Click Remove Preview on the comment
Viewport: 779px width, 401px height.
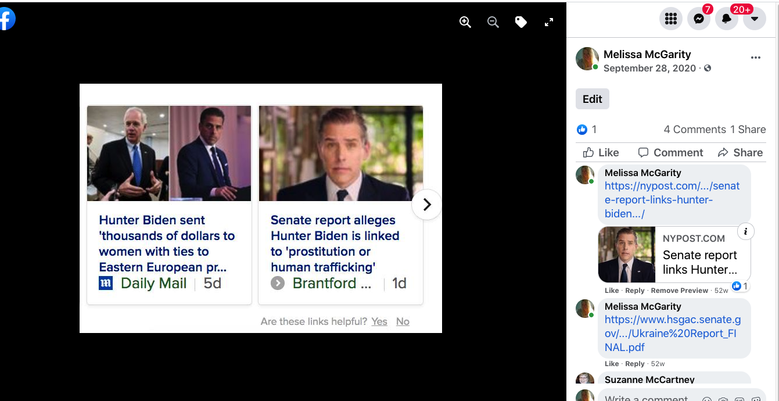pos(680,291)
